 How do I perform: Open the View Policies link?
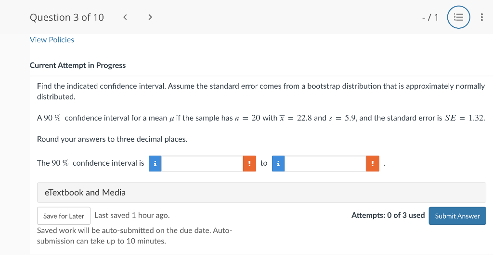tap(52, 40)
